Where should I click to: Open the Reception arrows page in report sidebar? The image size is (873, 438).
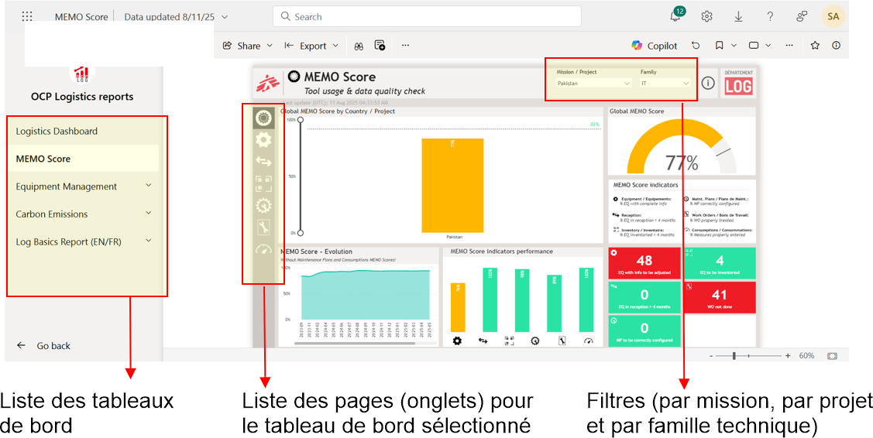coord(263,162)
